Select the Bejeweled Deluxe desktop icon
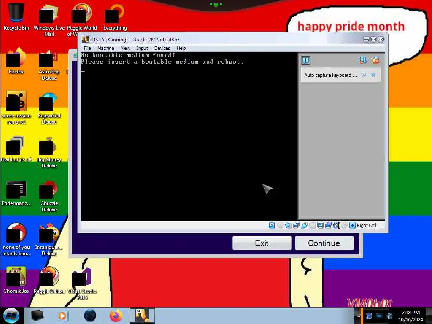The height and width of the screenshot is (324, 432). click(49, 108)
